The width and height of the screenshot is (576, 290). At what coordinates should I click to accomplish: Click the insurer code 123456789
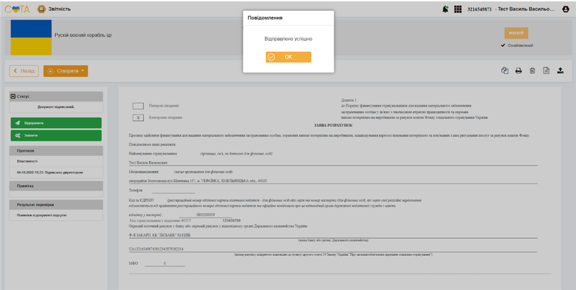point(231,221)
